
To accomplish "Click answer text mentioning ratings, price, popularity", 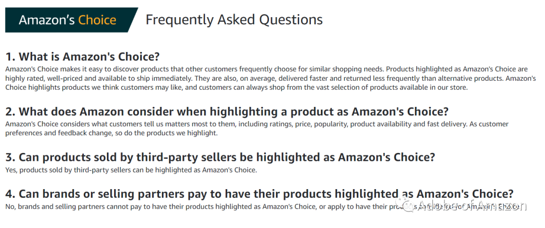I will [257, 129].
